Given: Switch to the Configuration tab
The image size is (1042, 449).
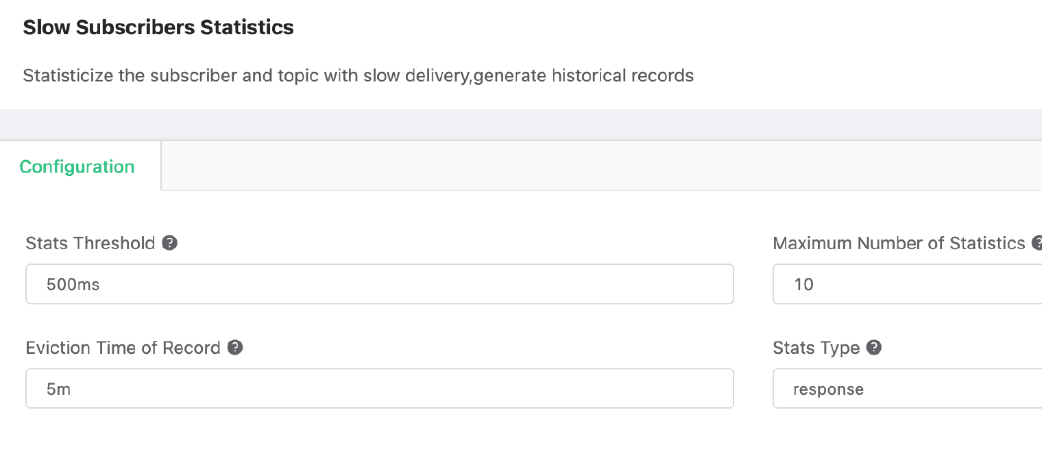Looking at the screenshot, I should click(77, 166).
